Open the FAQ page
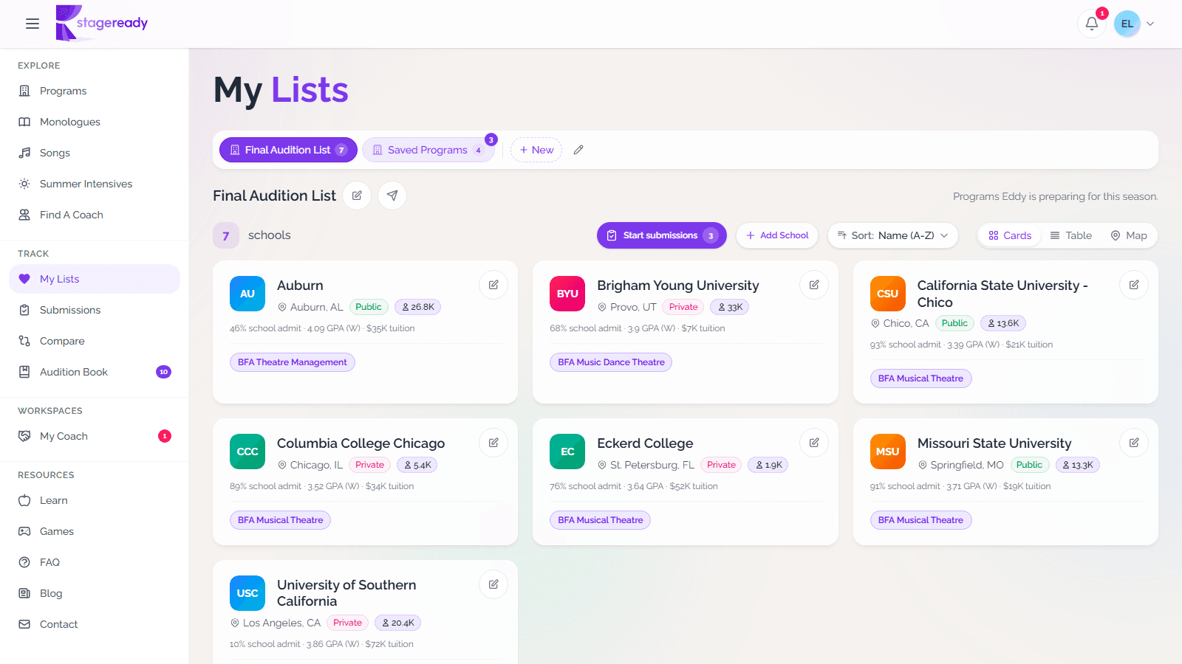Viewport: 1182px width, 664px height. pos(95,562)
